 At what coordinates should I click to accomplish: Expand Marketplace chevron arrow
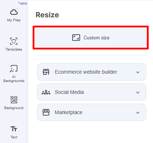tap(138, 113)
